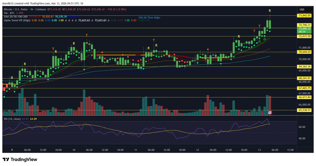Click the Coinbase exchange name
The image size is (316, 166).
[40, 9]
